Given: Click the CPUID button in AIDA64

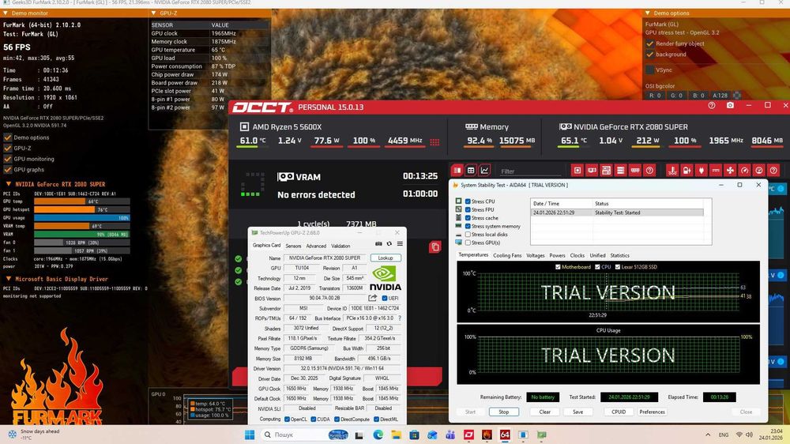Looking at the screenshot, I should [x=619, y=412].
